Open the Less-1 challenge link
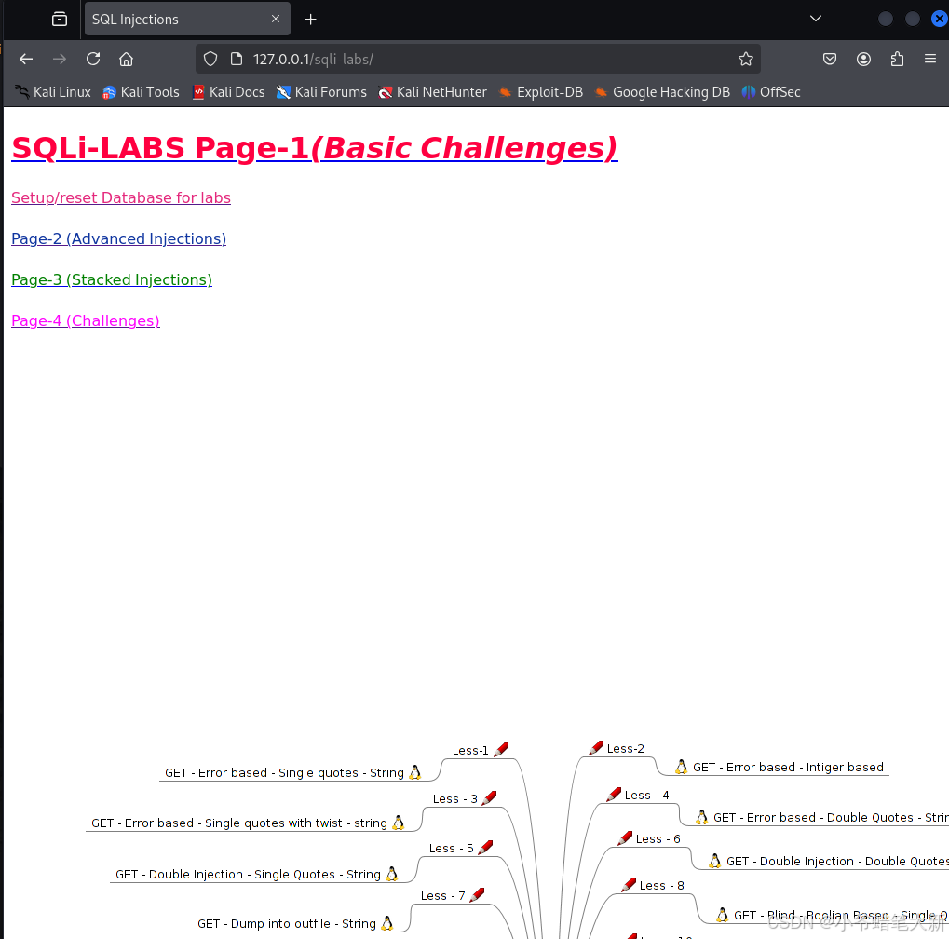Image resolution: width=949 pixels, height=939 pixels. pos(469,750)
